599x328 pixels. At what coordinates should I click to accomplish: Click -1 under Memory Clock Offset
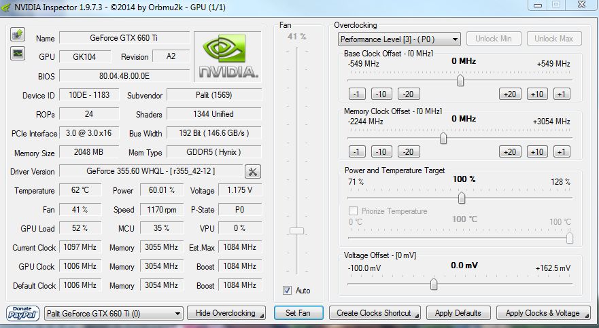(357, 152)
